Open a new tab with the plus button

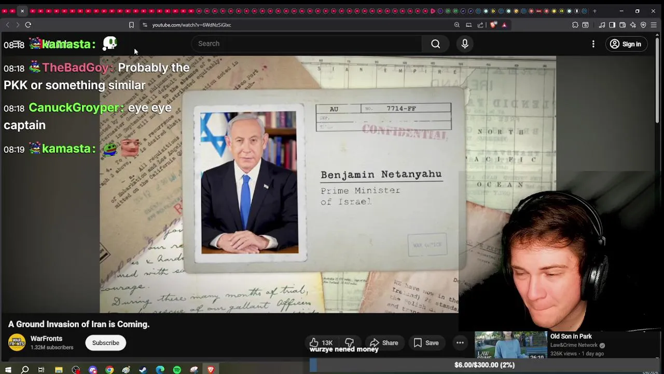(x=594, y=11)
